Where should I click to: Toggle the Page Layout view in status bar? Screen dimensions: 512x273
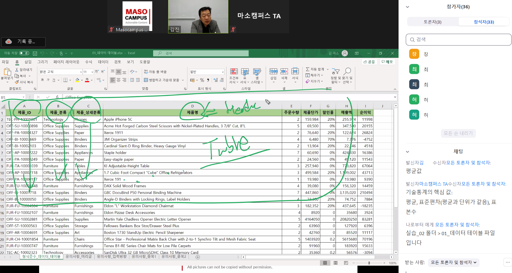pos(336,263)
